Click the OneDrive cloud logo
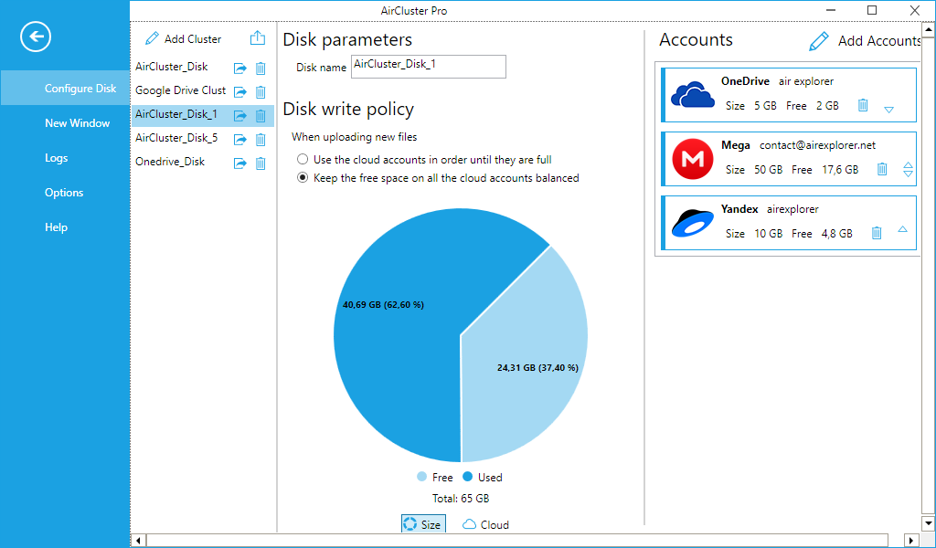Viewport: 936px width, 548px height. pyautogui.click(x=693, y=95)
